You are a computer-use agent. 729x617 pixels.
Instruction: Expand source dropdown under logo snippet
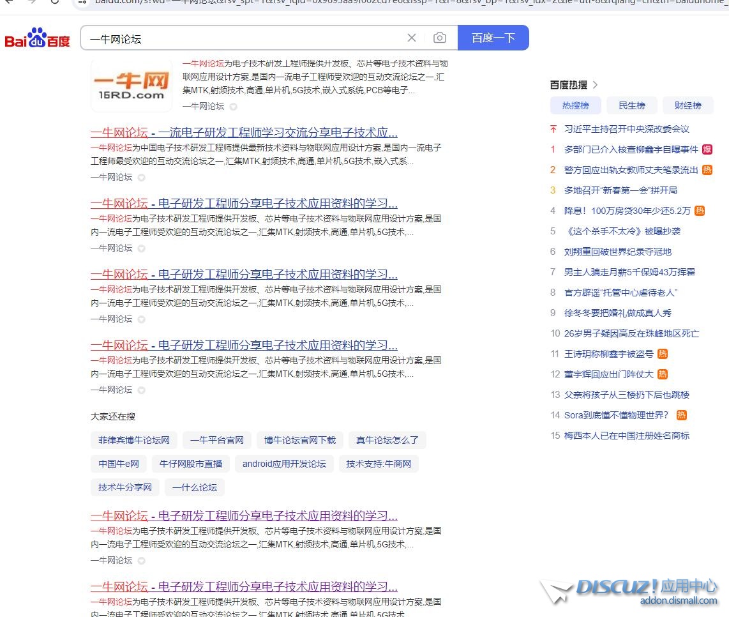click(234, 107)
